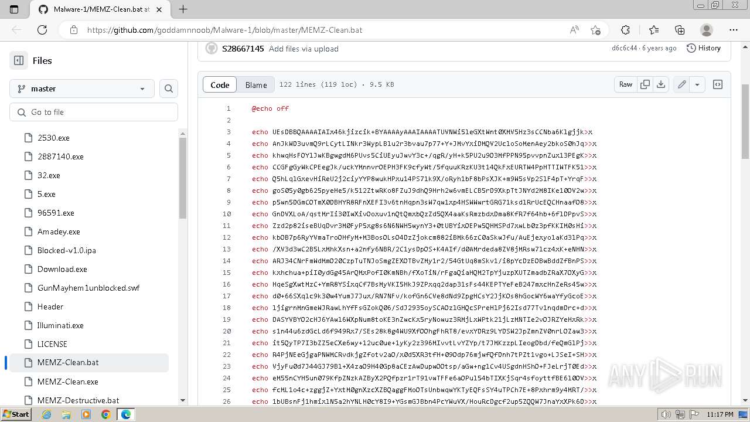The image size is (750, 422).
Task: Switch to Code view
Action: tap(220, 84)
